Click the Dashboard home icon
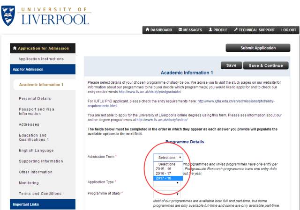Screen dimensions: 300x210 147,30
